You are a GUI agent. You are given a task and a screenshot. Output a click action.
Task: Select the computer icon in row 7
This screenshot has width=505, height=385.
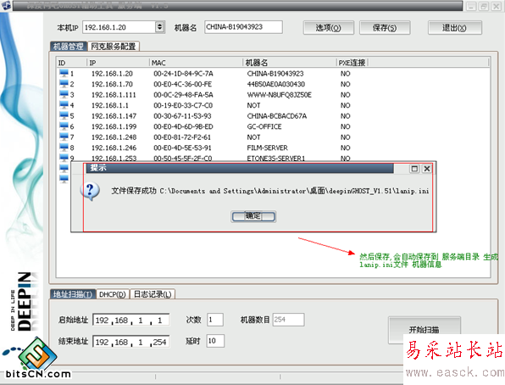[x=64, y=137]
